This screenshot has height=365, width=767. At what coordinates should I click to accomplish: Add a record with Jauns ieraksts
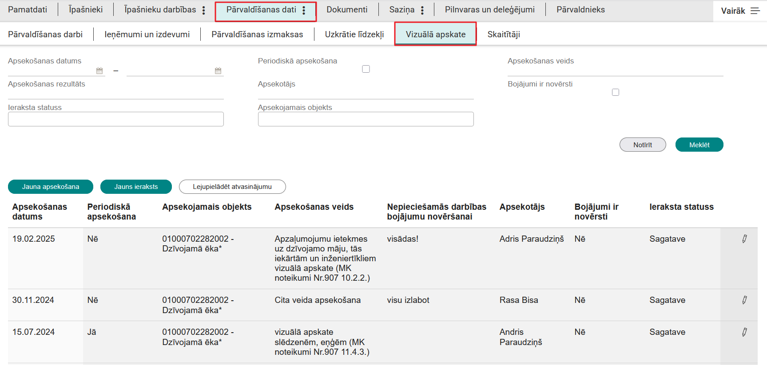tap(136, 187)
